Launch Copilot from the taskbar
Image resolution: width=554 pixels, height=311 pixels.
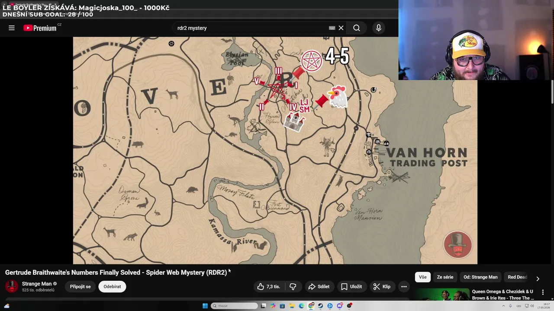273,306
